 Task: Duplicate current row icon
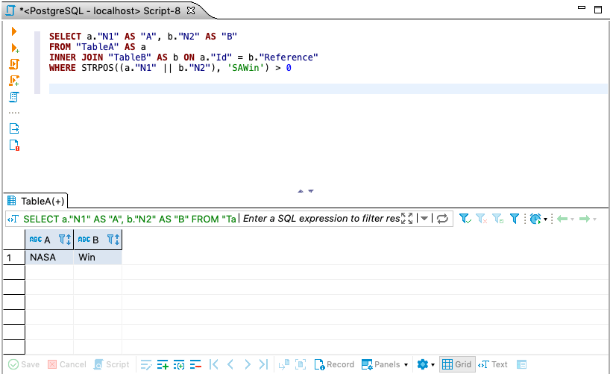pyautogui.click(x=179, y=364)
